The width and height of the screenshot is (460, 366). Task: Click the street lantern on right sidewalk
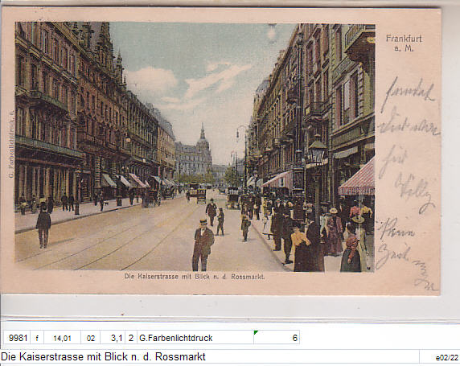tap(317, 151)
